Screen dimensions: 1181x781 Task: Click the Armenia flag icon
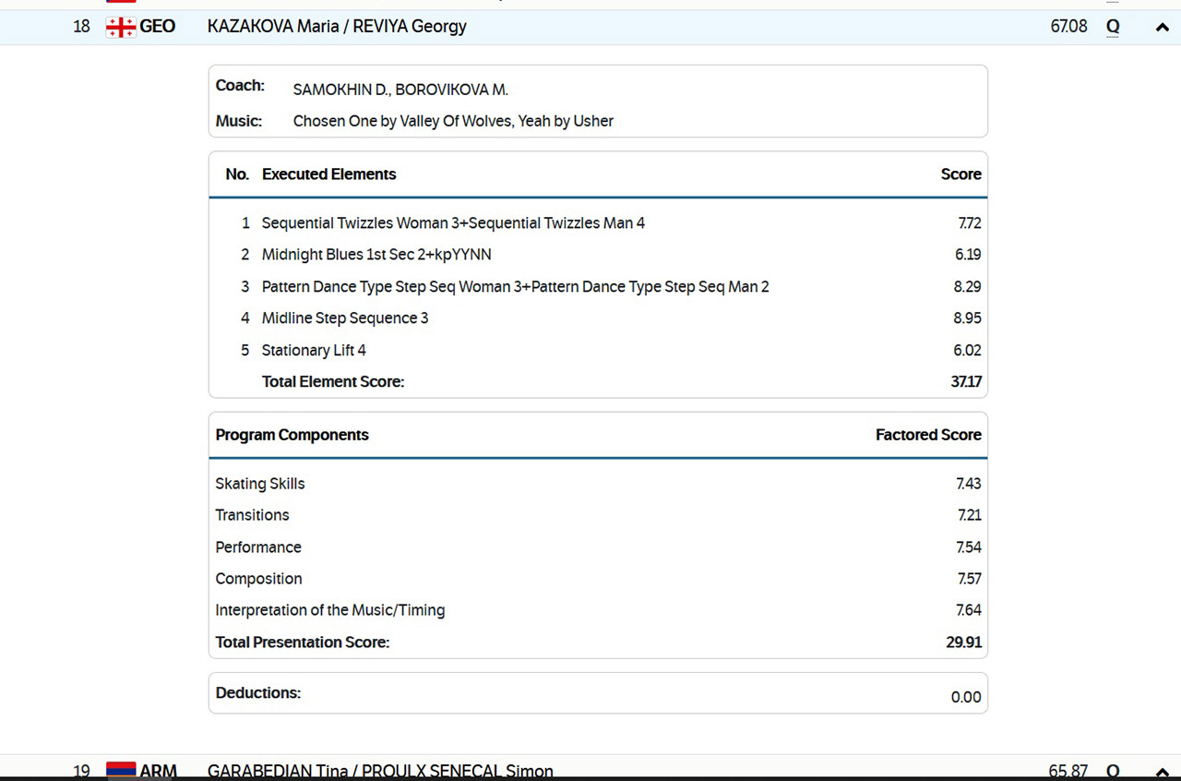point(121,770)
